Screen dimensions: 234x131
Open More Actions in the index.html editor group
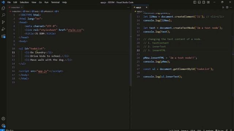(128, 7)
